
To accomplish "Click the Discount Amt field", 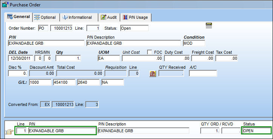I will (42, 73).
